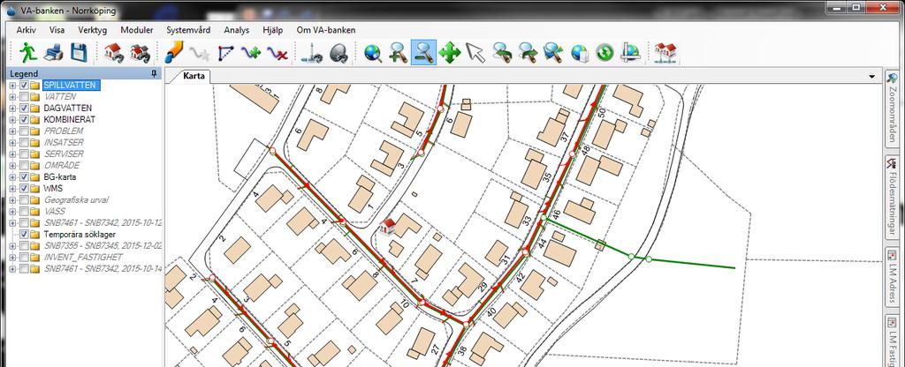Click the single house search icon

(114, 53)
